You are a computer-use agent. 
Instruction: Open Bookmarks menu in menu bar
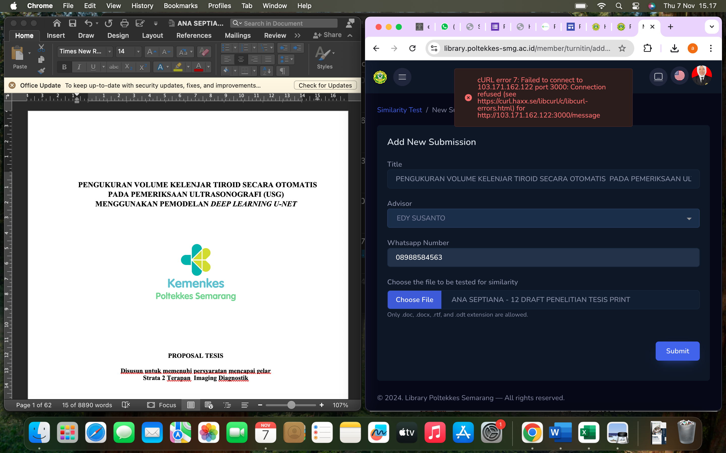[x=180, y=6]
